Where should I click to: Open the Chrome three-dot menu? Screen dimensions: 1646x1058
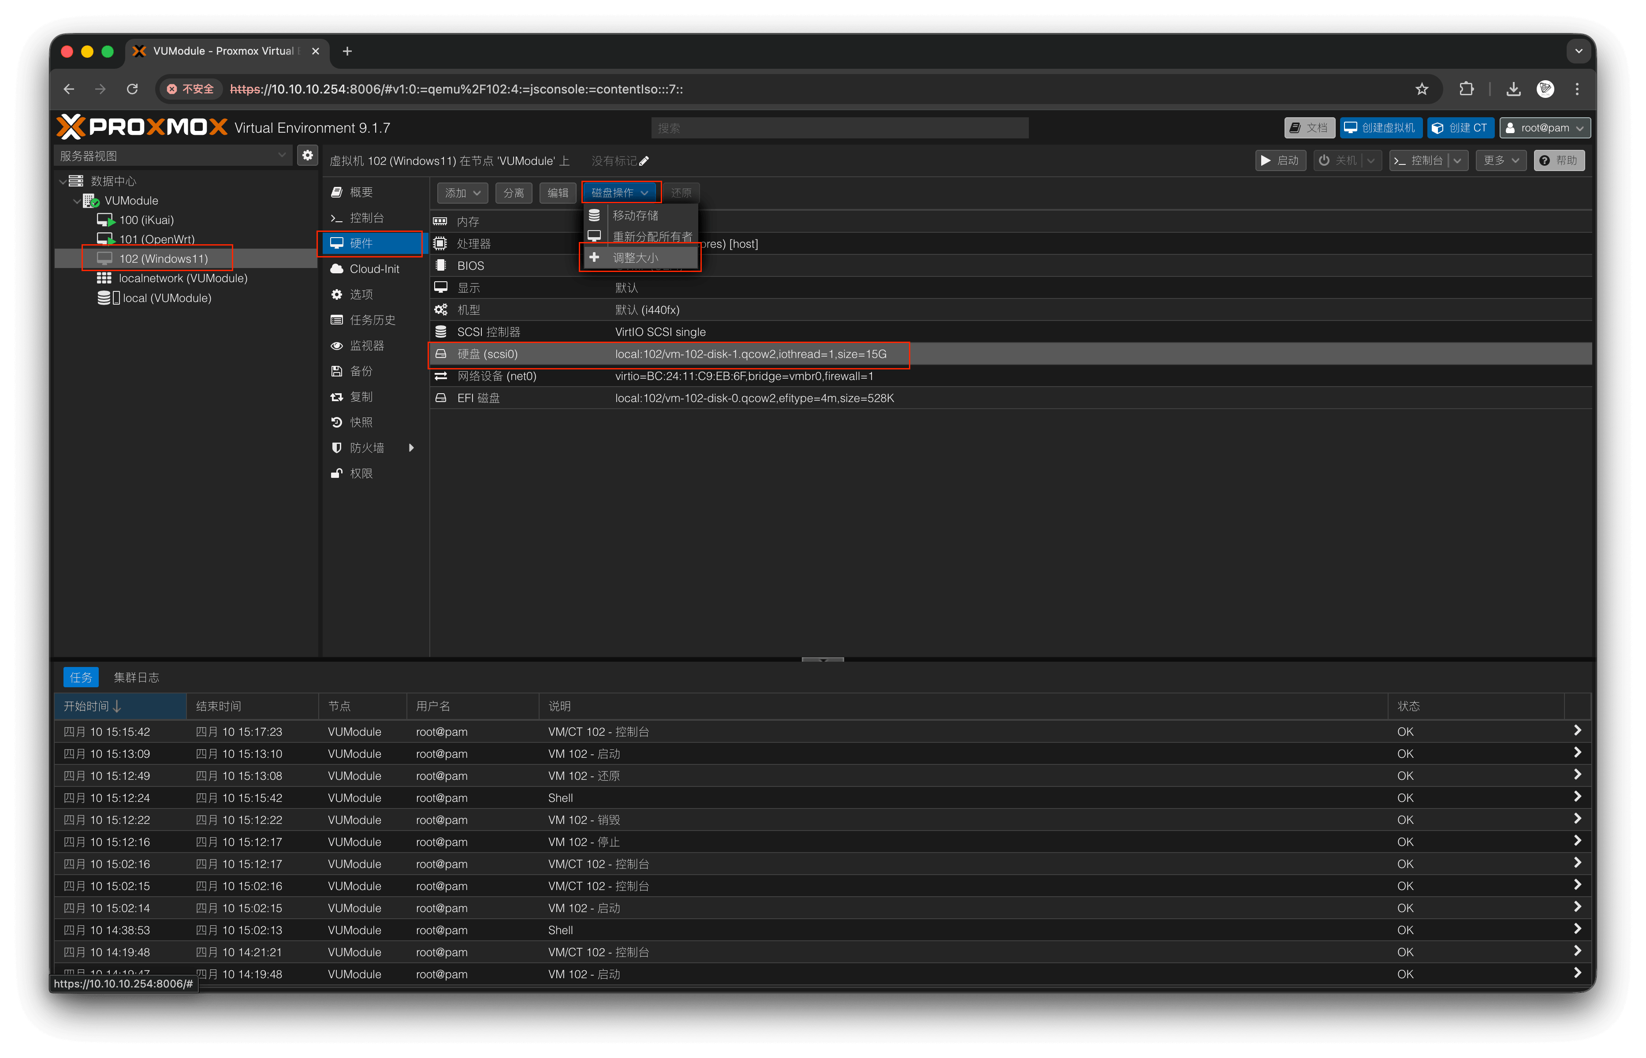tap(1577, 89)
